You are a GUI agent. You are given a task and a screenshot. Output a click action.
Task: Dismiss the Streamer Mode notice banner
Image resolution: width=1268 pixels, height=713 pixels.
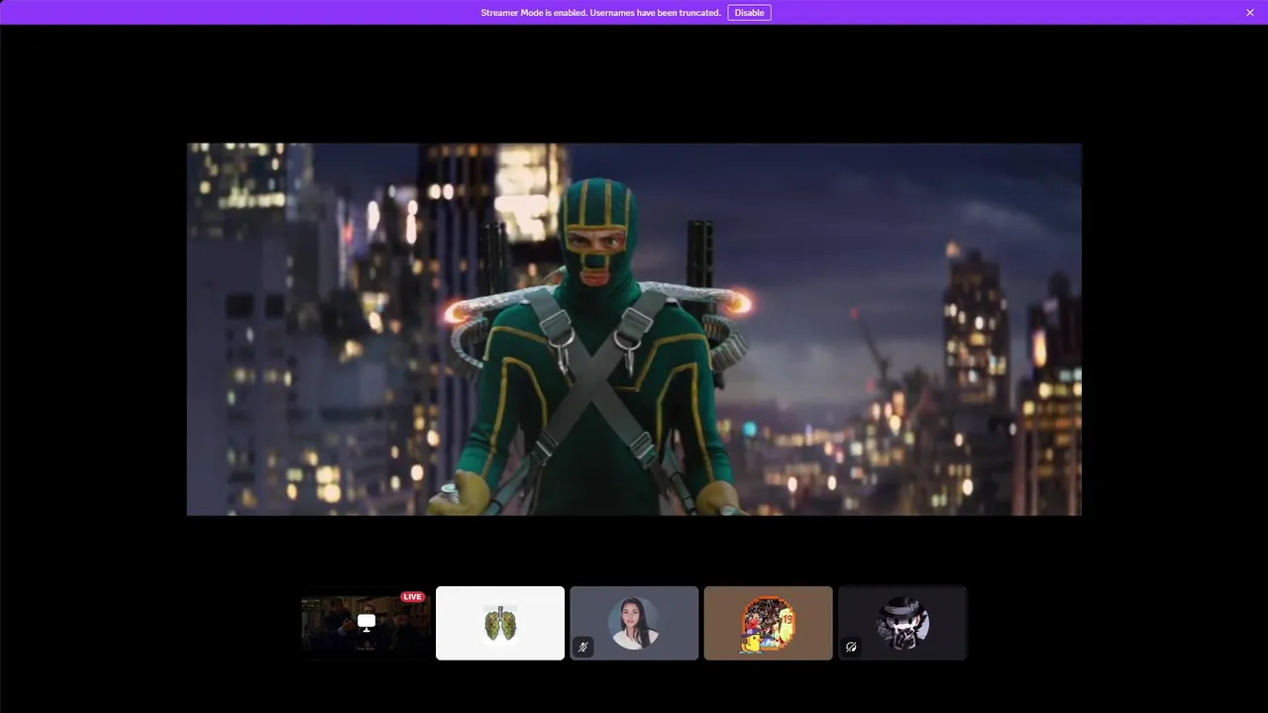[x=1250, y=13]
